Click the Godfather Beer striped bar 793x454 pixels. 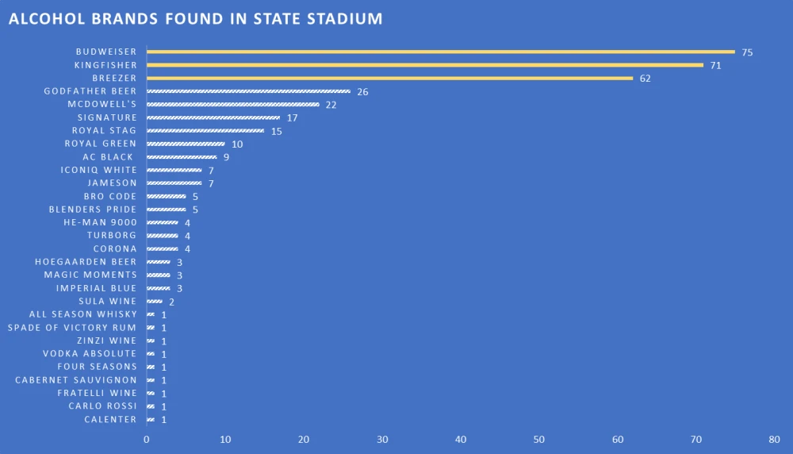coord(248,91)
